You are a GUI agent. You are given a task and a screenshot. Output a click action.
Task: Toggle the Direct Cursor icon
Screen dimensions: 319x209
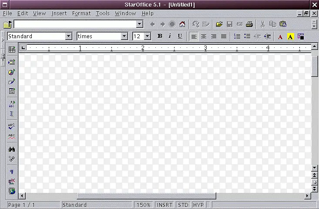12,114
